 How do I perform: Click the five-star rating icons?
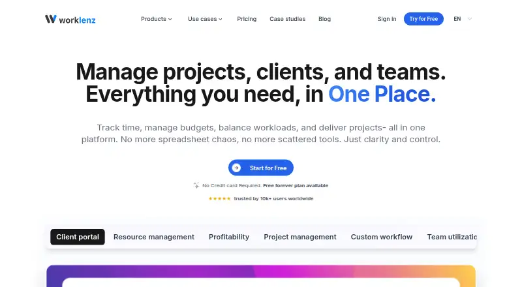click(x=219, y=198)
